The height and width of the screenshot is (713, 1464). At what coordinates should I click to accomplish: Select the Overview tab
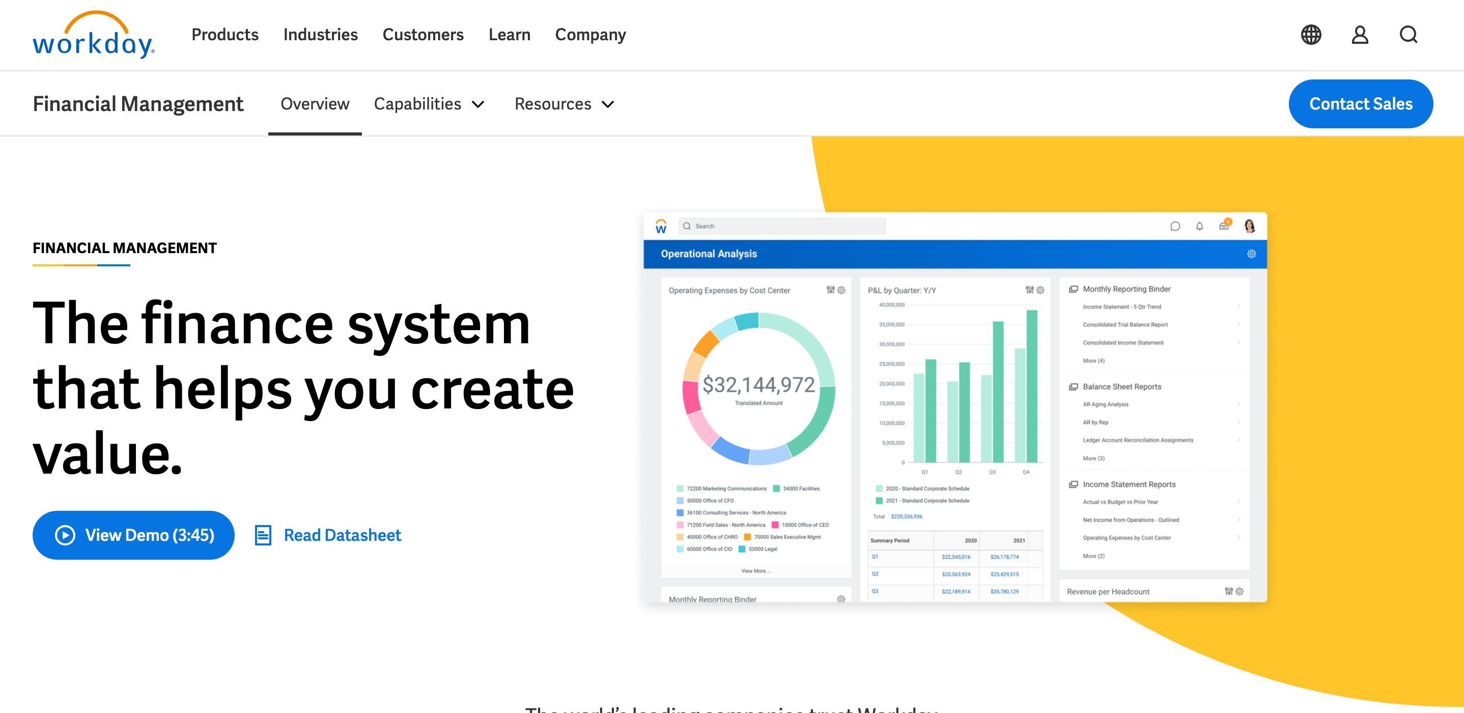(315, 104)
